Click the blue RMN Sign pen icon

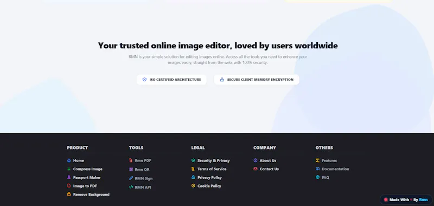point(131,178)
